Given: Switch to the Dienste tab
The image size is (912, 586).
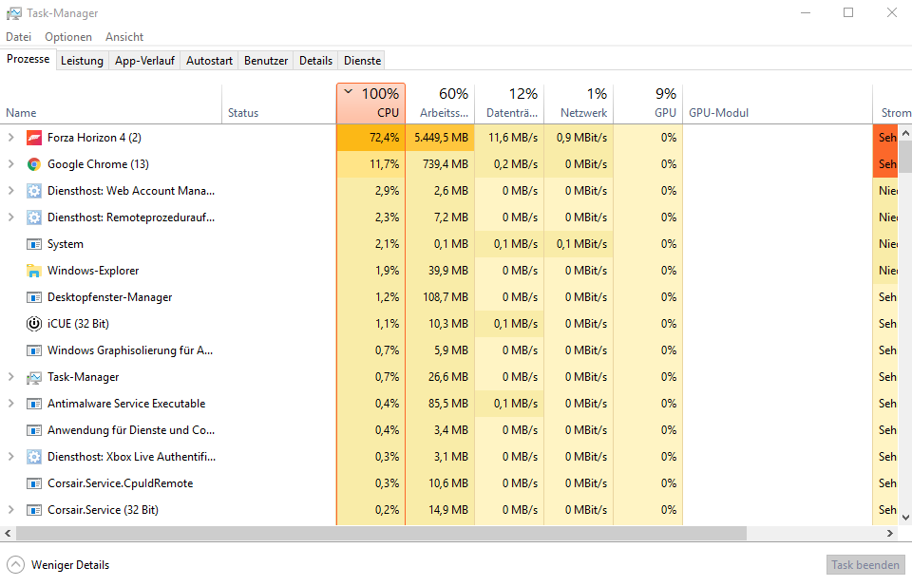Looking at the screenshot, I should point(362,61).
